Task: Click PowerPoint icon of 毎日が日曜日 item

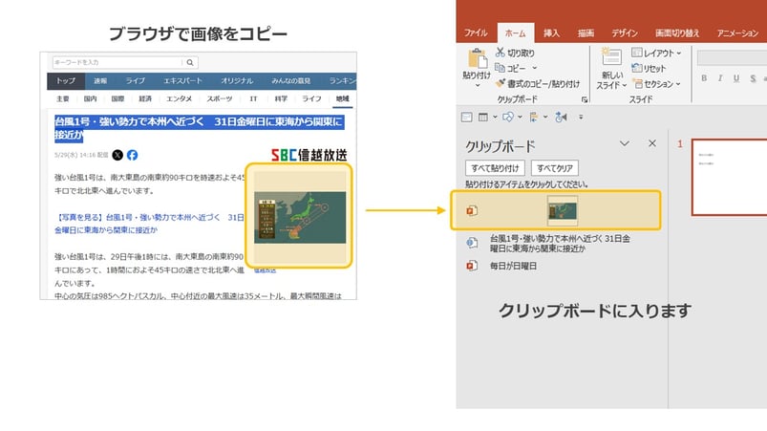Action: [472, 266]
